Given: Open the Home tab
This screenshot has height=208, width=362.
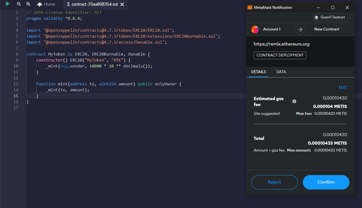Looking at the screenshot, I should 46,4.
